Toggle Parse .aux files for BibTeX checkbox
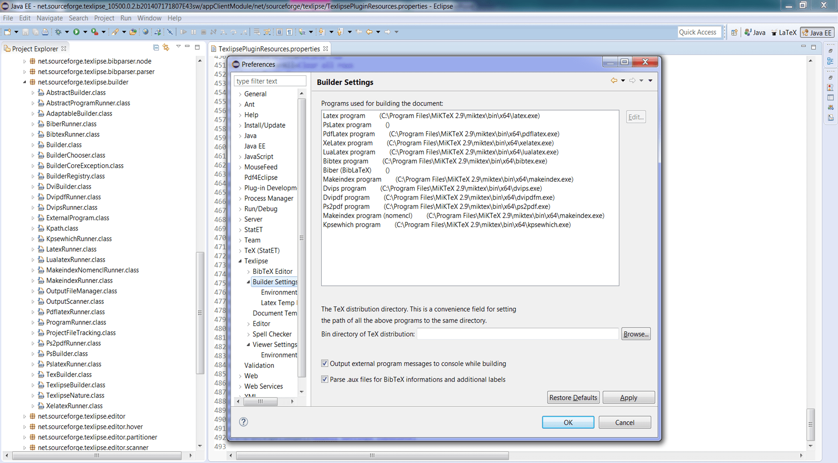This screenshot has width=838, height=463. coord(325,379)
